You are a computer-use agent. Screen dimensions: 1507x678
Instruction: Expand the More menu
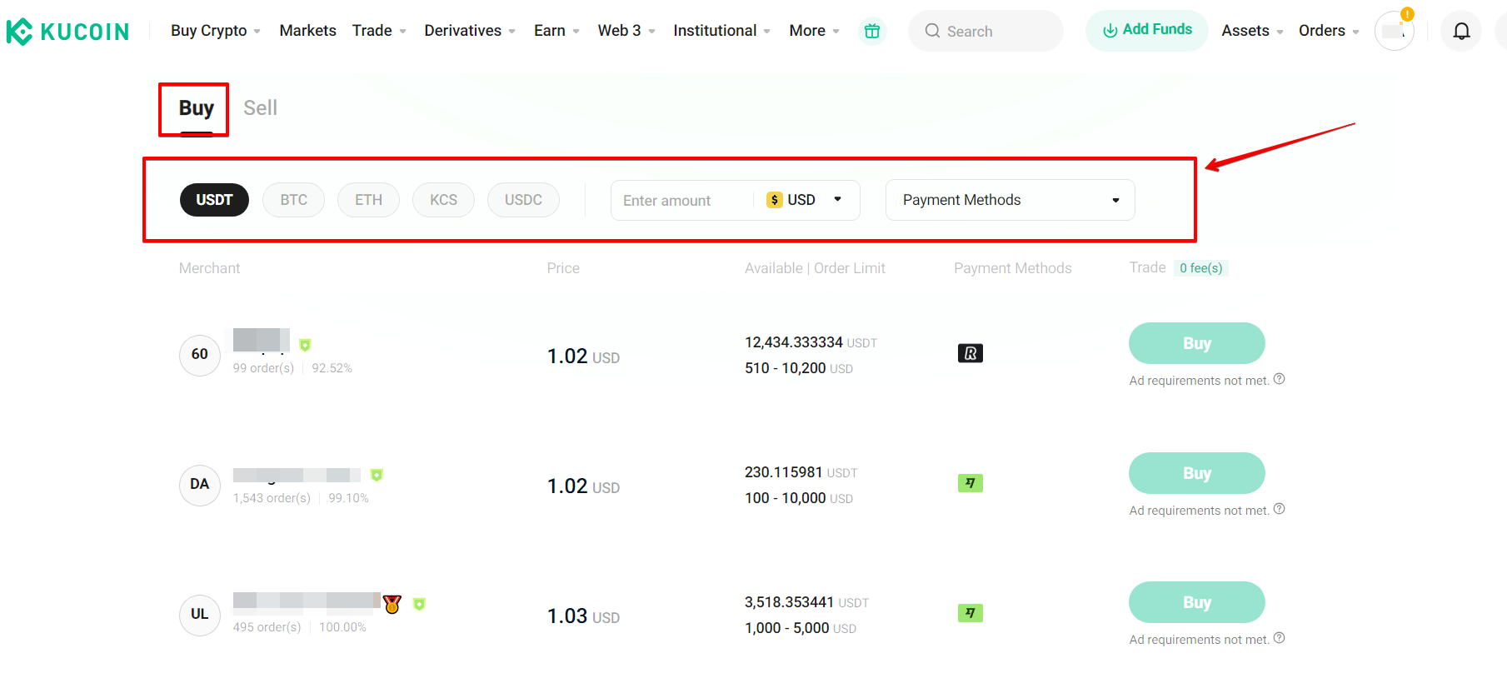(814, 31)
